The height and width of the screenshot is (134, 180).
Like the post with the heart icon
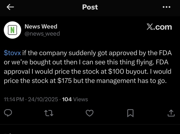[x=89, y=113]
